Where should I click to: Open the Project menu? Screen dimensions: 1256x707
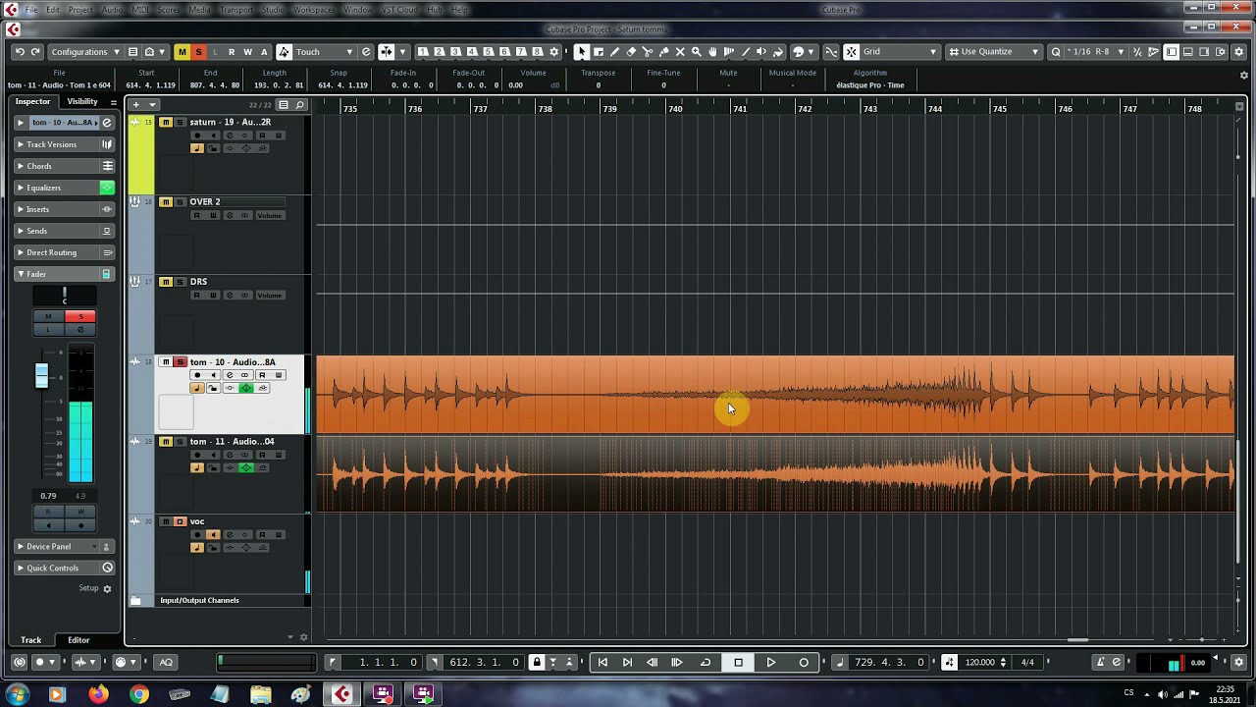click(x=80, y=10)
